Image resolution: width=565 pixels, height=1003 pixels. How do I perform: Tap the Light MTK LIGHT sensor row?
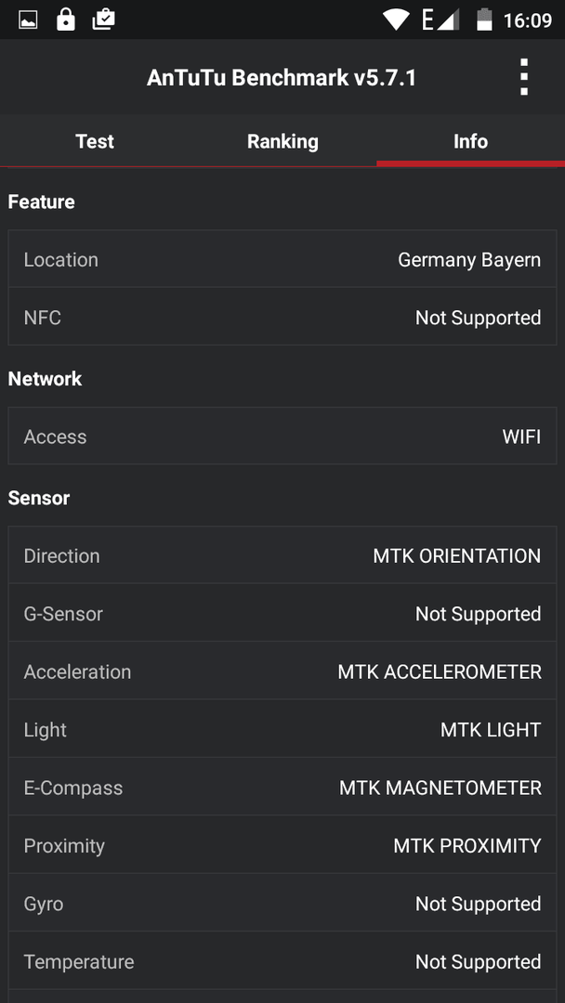[282, 729]
